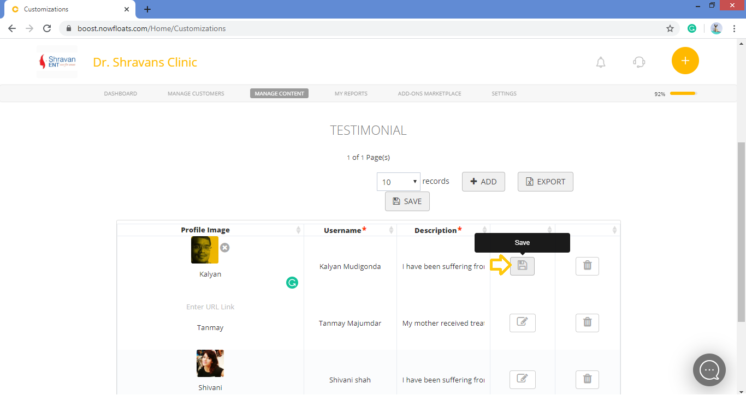Click the Grammarly icon in the Kalyan cell

pos(292,283)
